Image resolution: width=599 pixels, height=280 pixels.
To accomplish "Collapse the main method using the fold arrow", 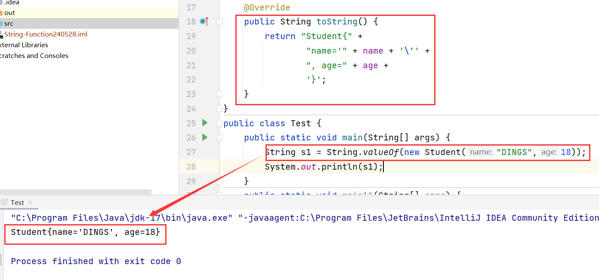I will point(219,137).
